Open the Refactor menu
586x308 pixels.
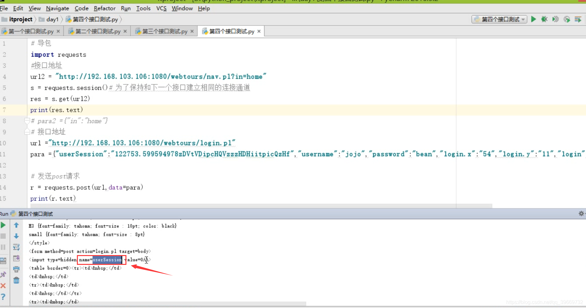click(105, 8)
